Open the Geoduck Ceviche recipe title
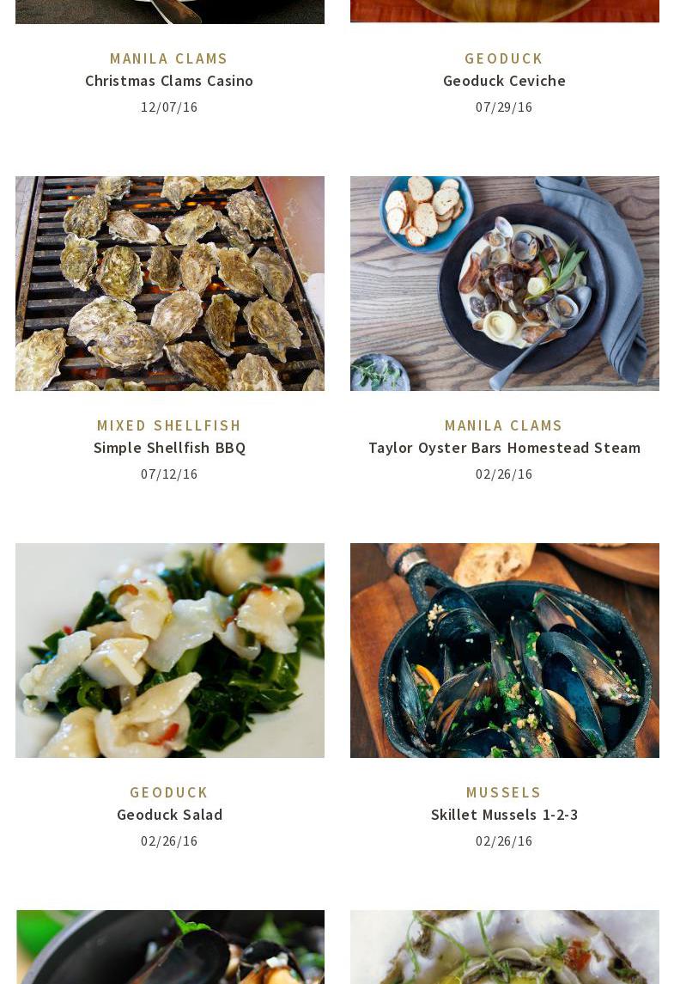Screen dimensions: 674x984 pyautogui.click(x=504, y=81)
